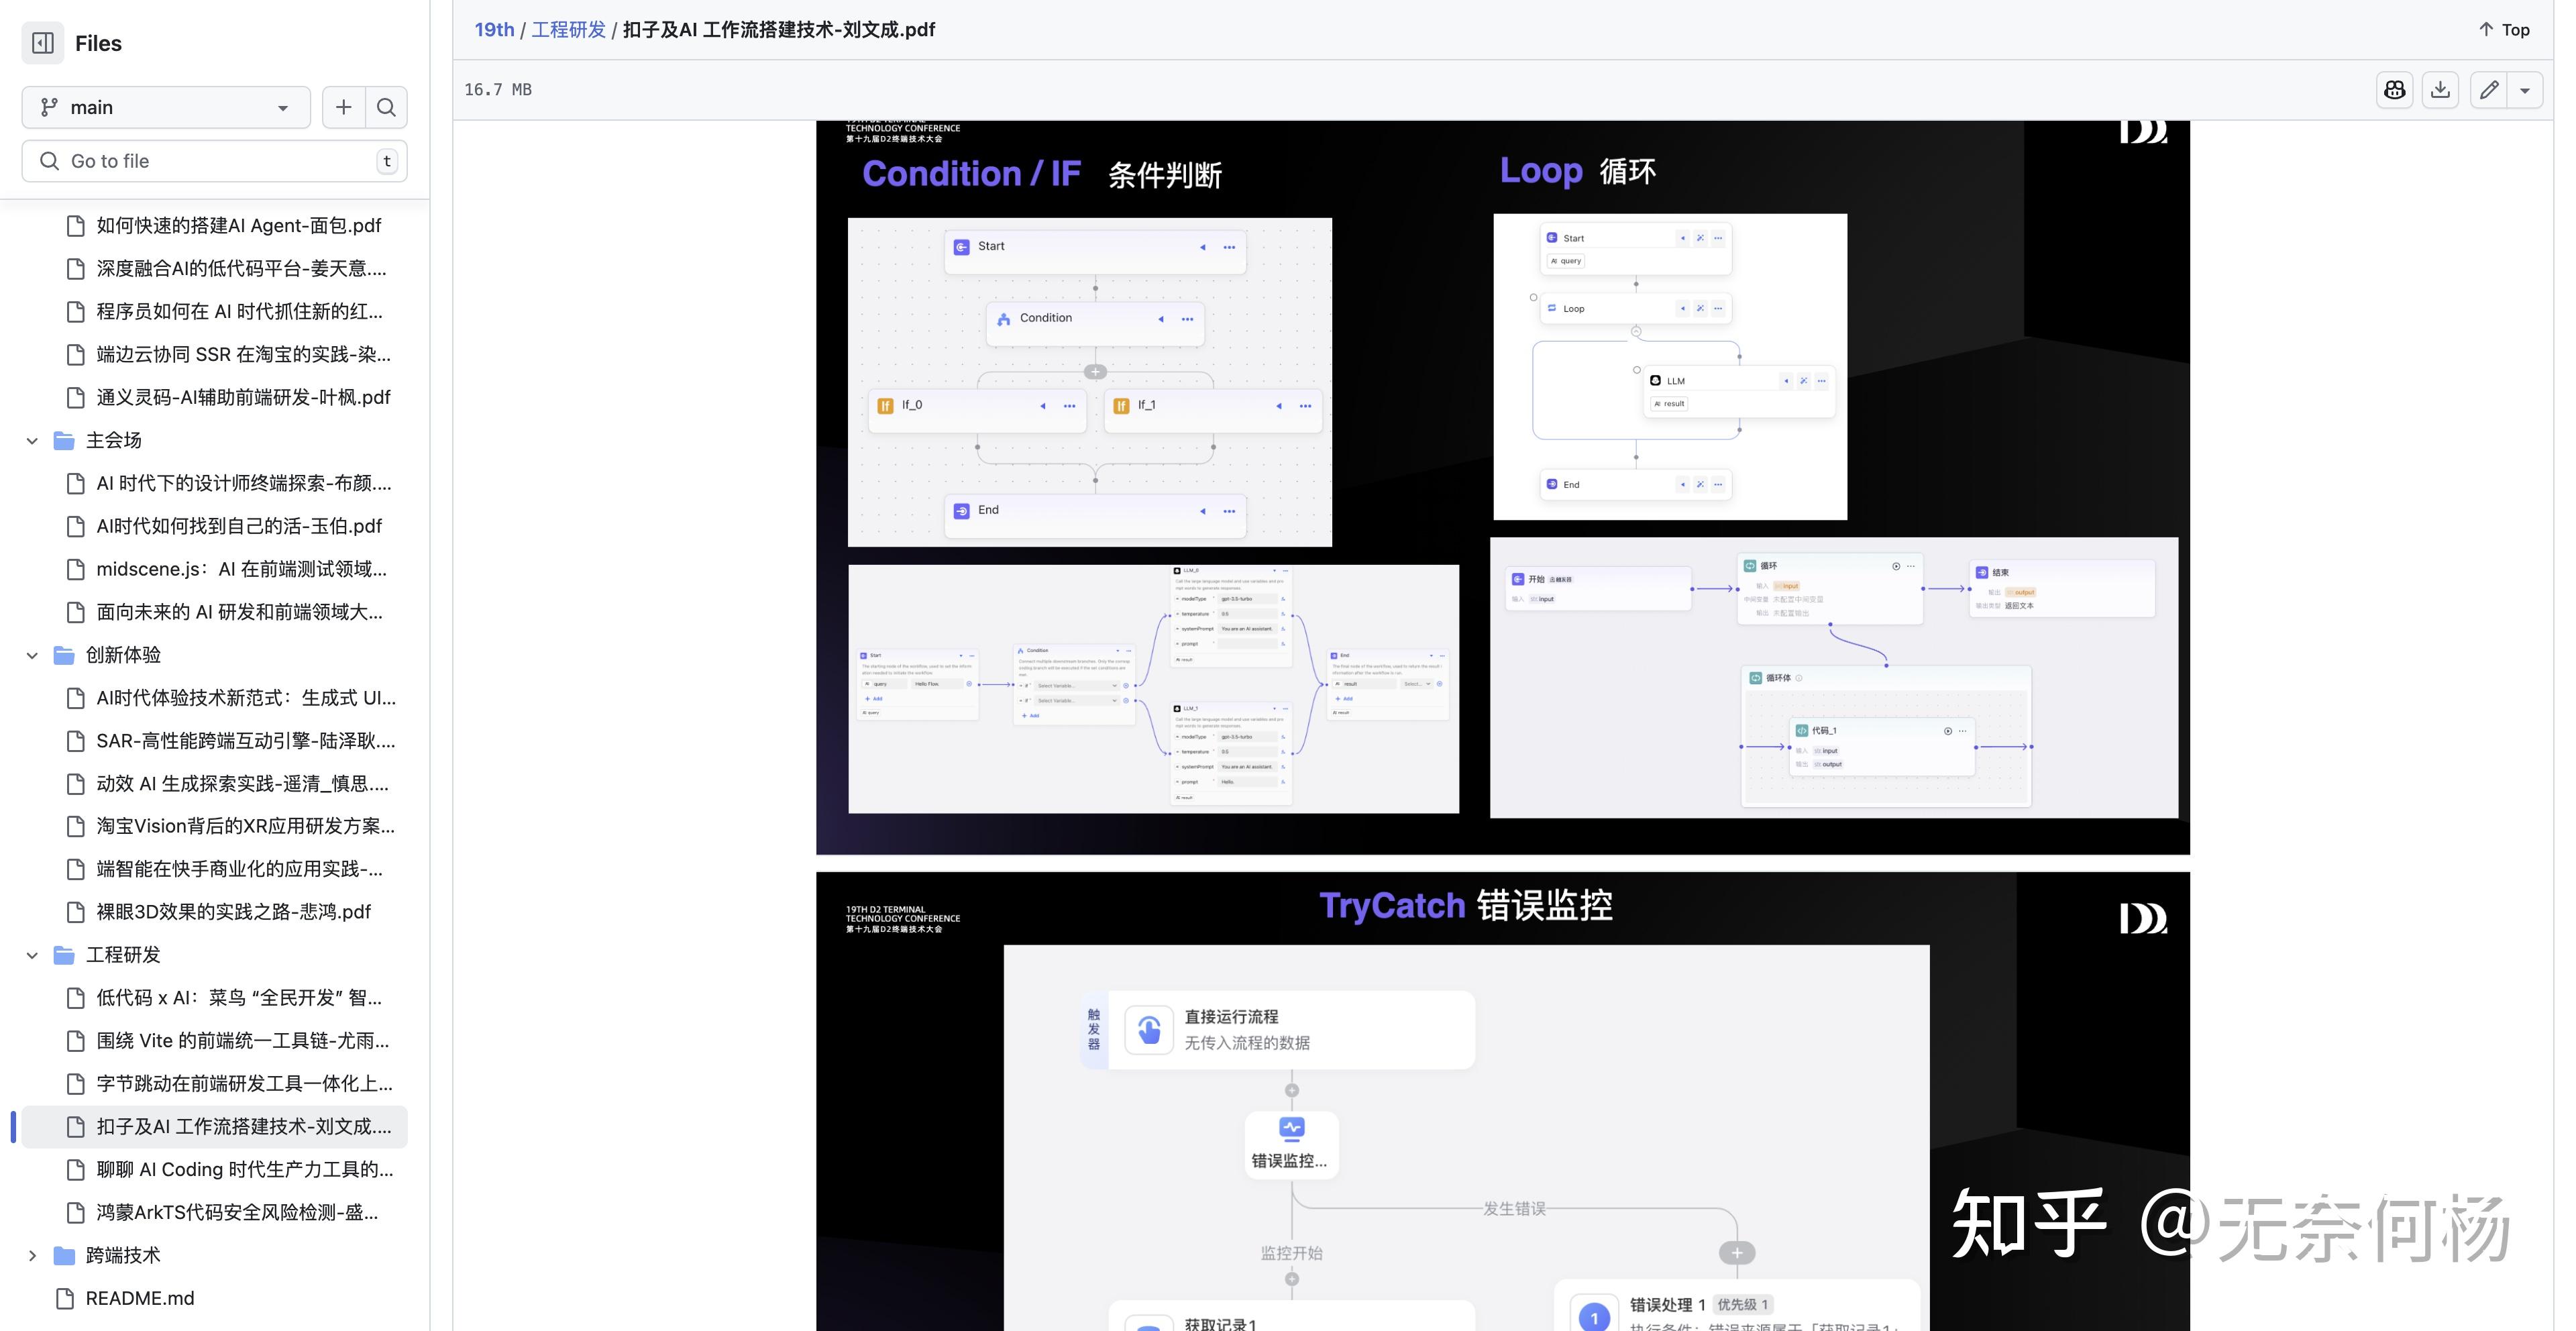Open the 工程研发 breadcrumb link
2576x1331 pixels.
coord(568,29)
